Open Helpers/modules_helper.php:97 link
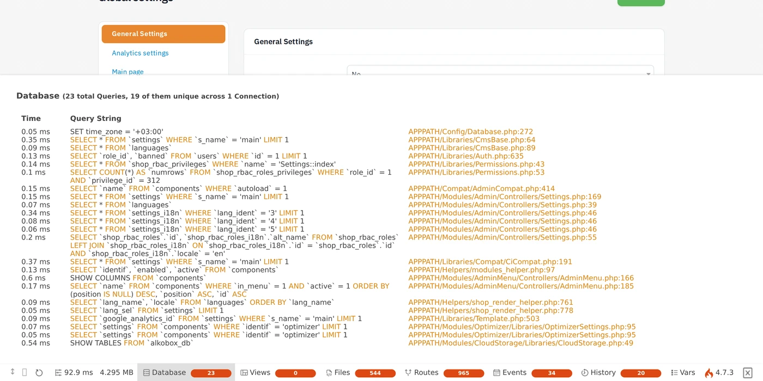The image size is (763, 381). point(481,270)
